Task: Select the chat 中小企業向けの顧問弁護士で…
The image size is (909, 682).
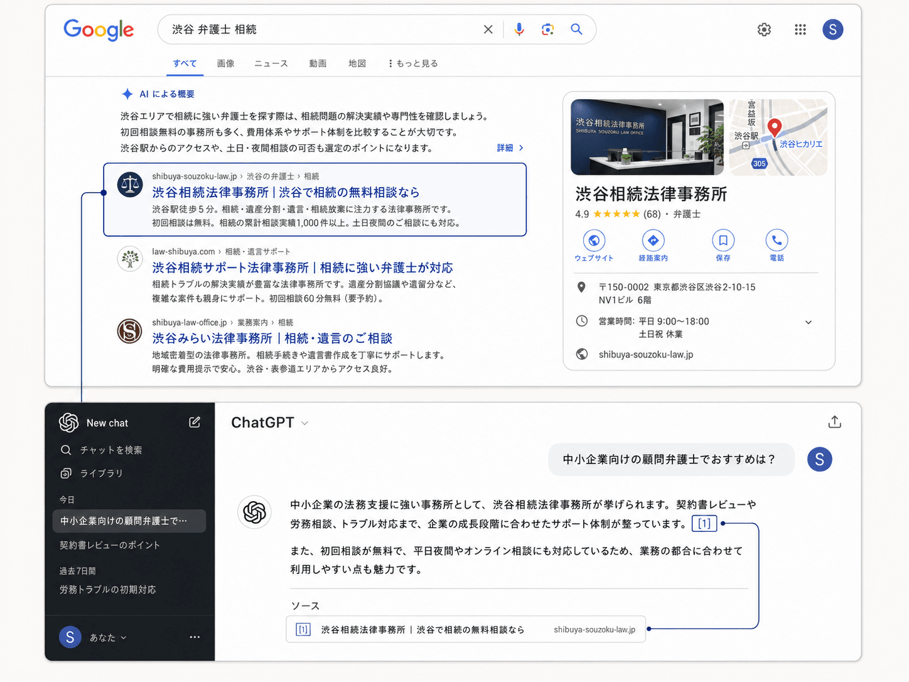Action: (129, 521)
